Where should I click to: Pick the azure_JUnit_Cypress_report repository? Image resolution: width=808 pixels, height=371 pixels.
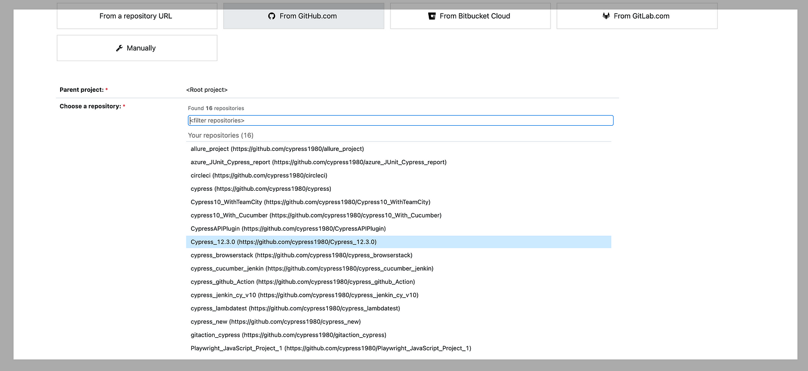318,162
